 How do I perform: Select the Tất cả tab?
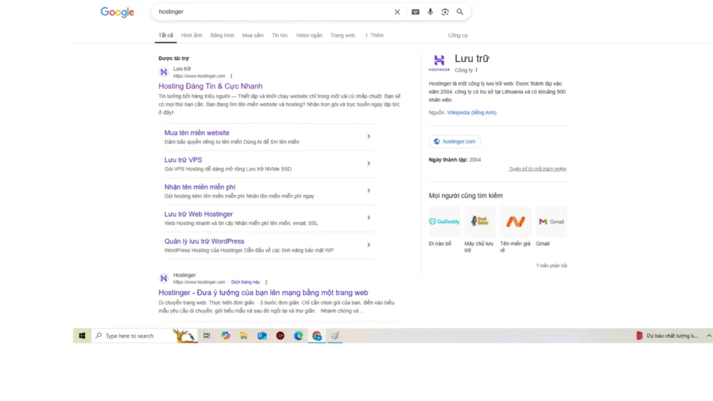[166, 35]
